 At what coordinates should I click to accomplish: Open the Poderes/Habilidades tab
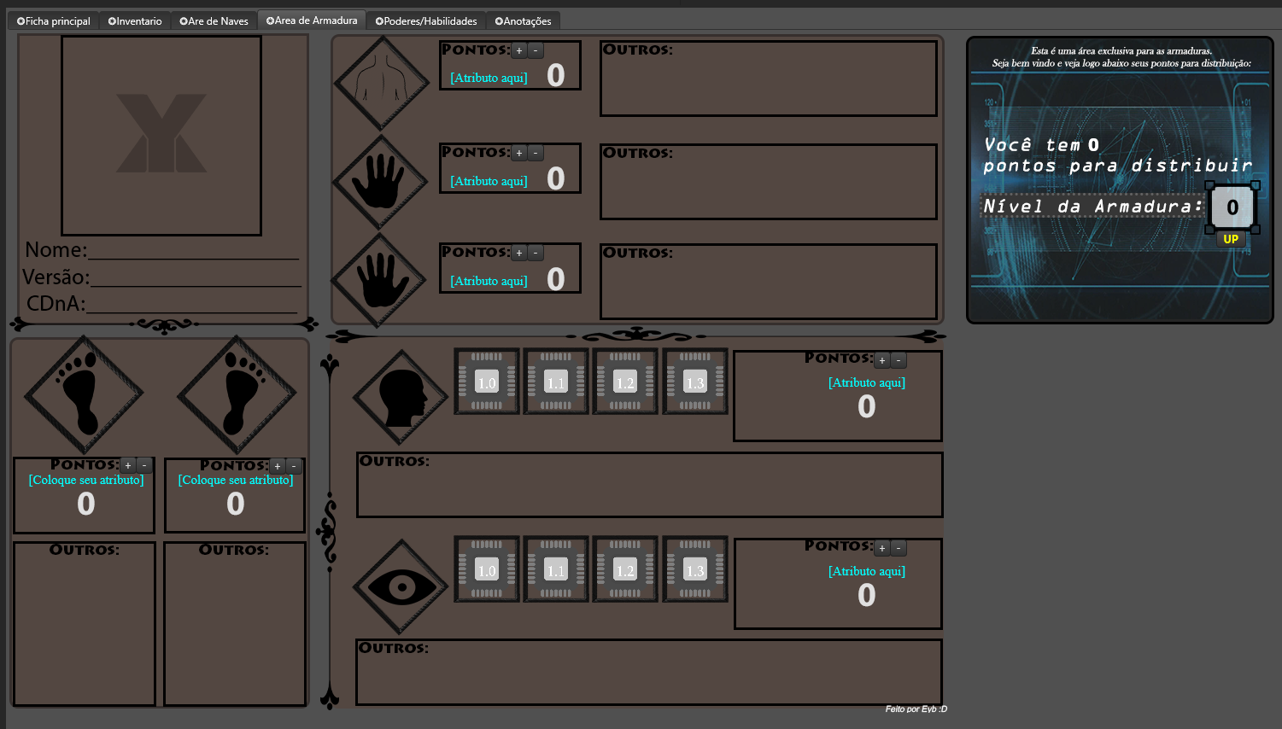pyautogui.click(x=426, y=21)
